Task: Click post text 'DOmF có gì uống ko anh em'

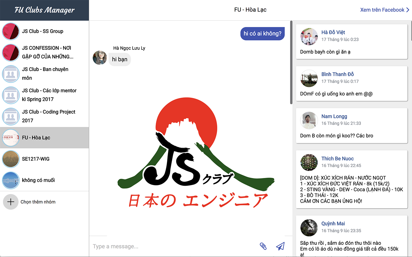Action: 336,94
